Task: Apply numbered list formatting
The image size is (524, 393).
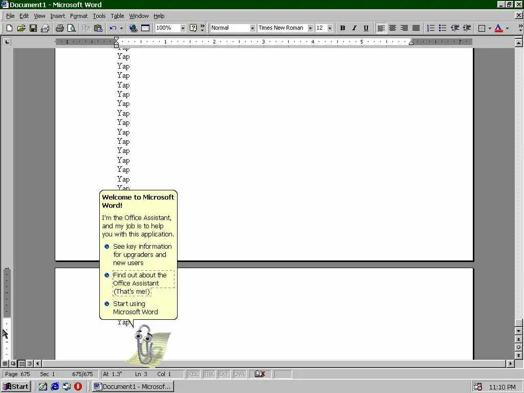Action: click(431, 28)
